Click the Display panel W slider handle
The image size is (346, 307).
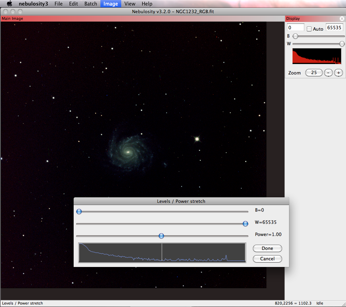coord(342,44)
